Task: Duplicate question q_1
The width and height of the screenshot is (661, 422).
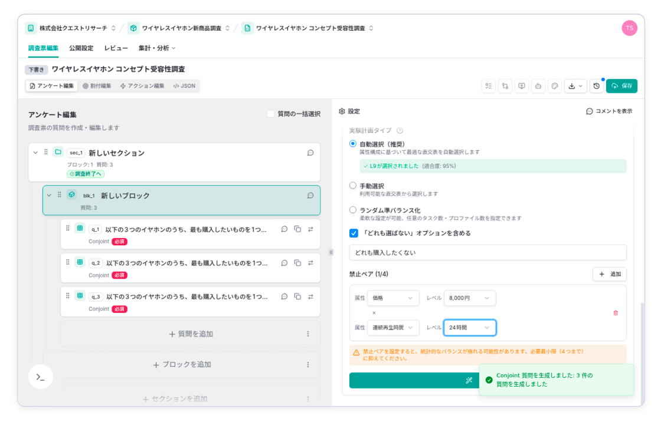Action: tap(297, 229)
